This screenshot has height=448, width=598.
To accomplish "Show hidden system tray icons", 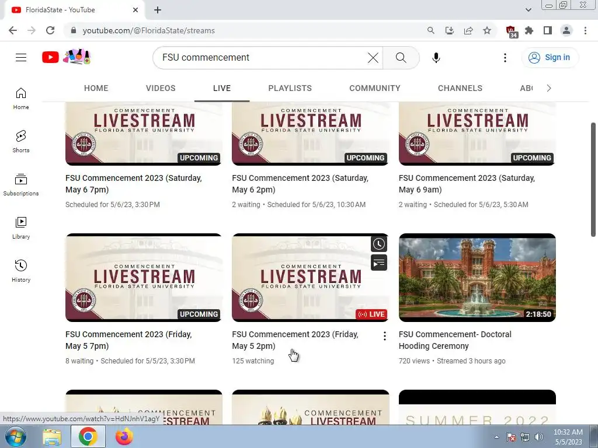I will point(496,437).
